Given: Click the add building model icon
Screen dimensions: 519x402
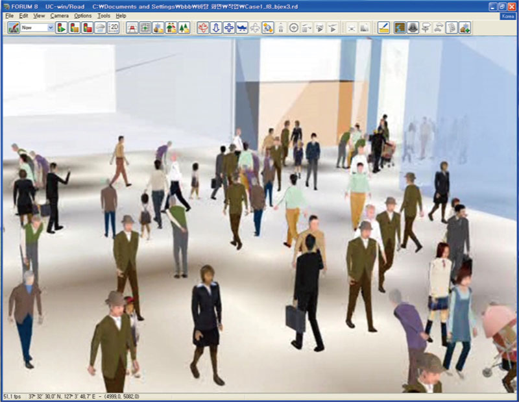Looking at the screenshot, I should (x=465, y=28).
